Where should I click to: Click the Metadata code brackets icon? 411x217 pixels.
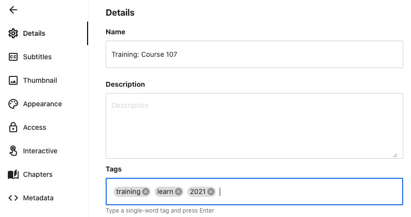coord(14,198)
